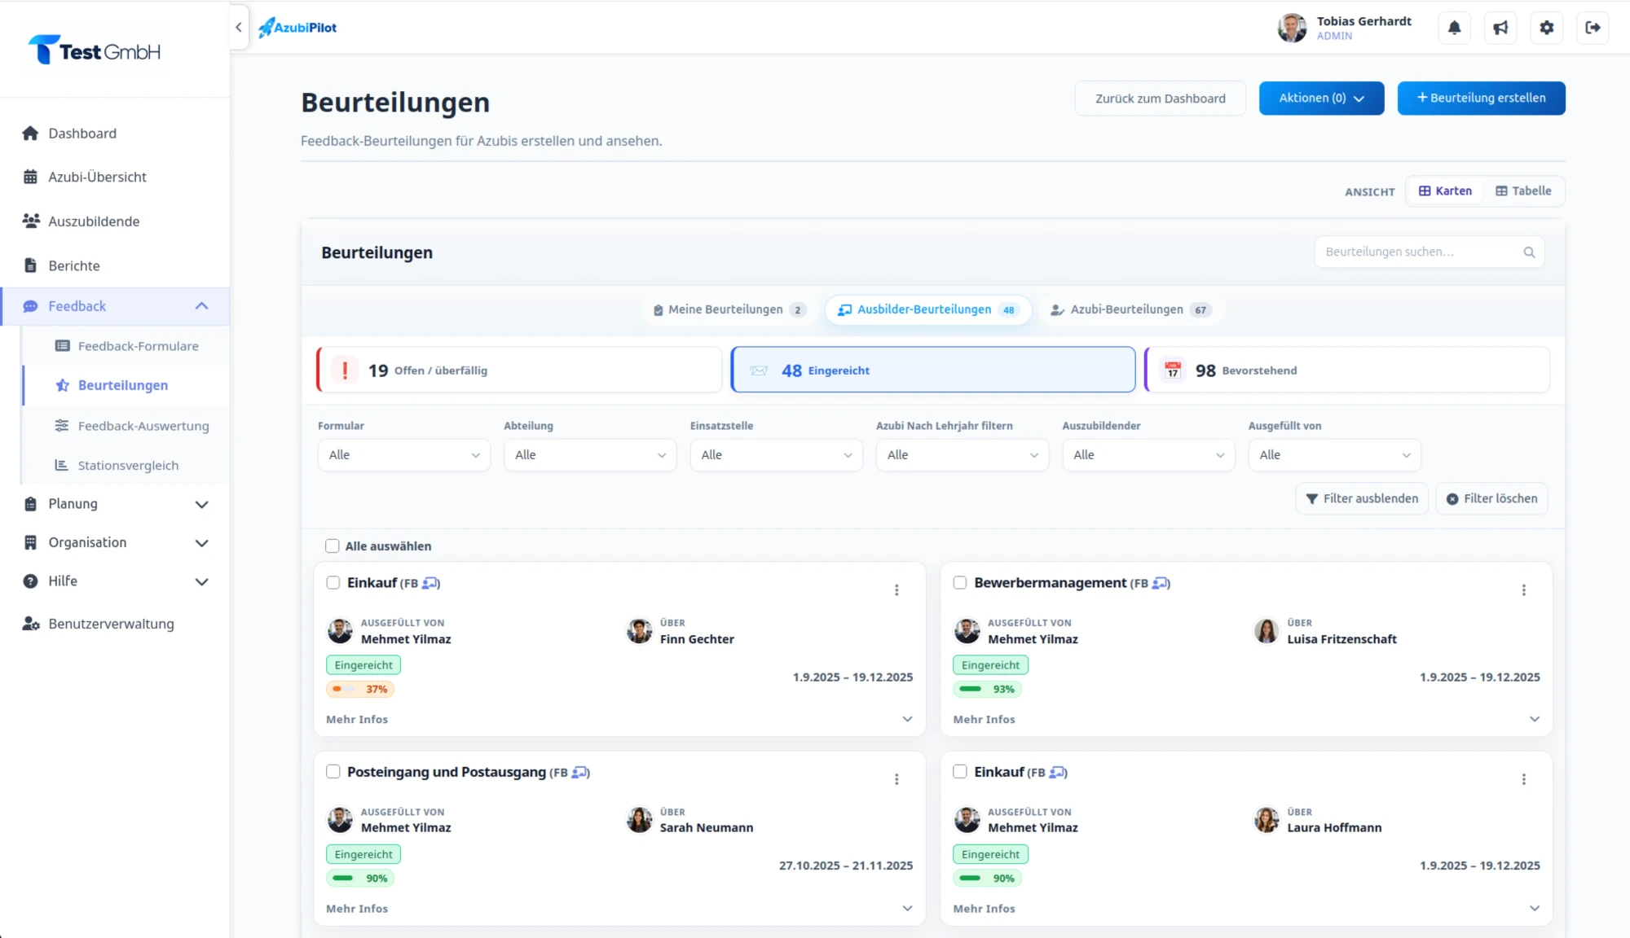The width and height of the screenshot is (1630, 938).
Task: Select the Bewerbermanagement card checkbox
Action: pyautogui.click(x=960, y=583)
